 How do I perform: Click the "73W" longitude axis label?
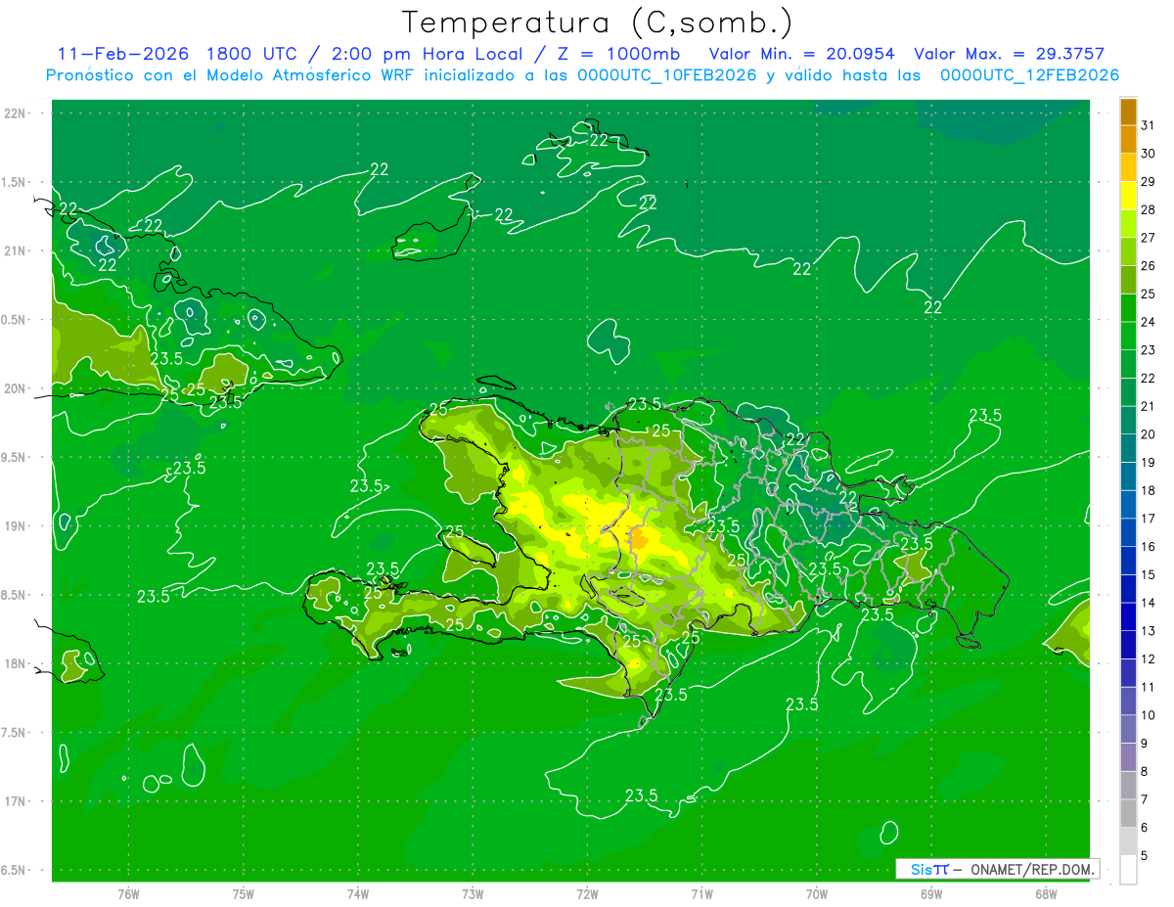coord(473,893)
